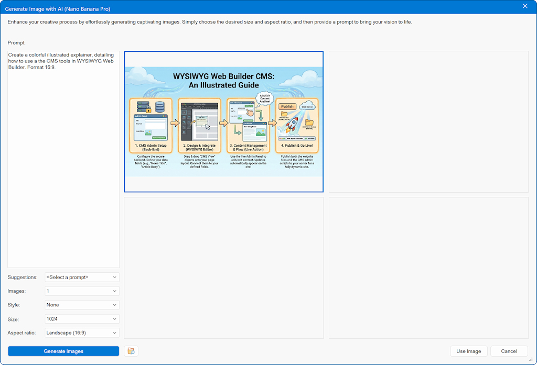Open the browse generated images folder icon
537x365 pixels.
coord(131,351)
